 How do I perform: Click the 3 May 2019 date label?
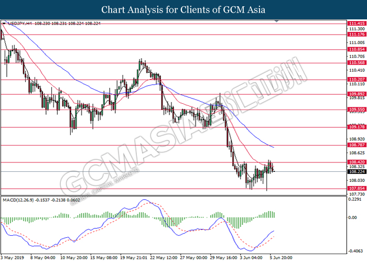(x=12, y=257)
